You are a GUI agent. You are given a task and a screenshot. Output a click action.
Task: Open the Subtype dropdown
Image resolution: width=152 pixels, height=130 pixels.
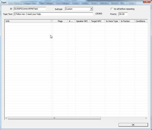pyautogui.click(x=79, y=9)
